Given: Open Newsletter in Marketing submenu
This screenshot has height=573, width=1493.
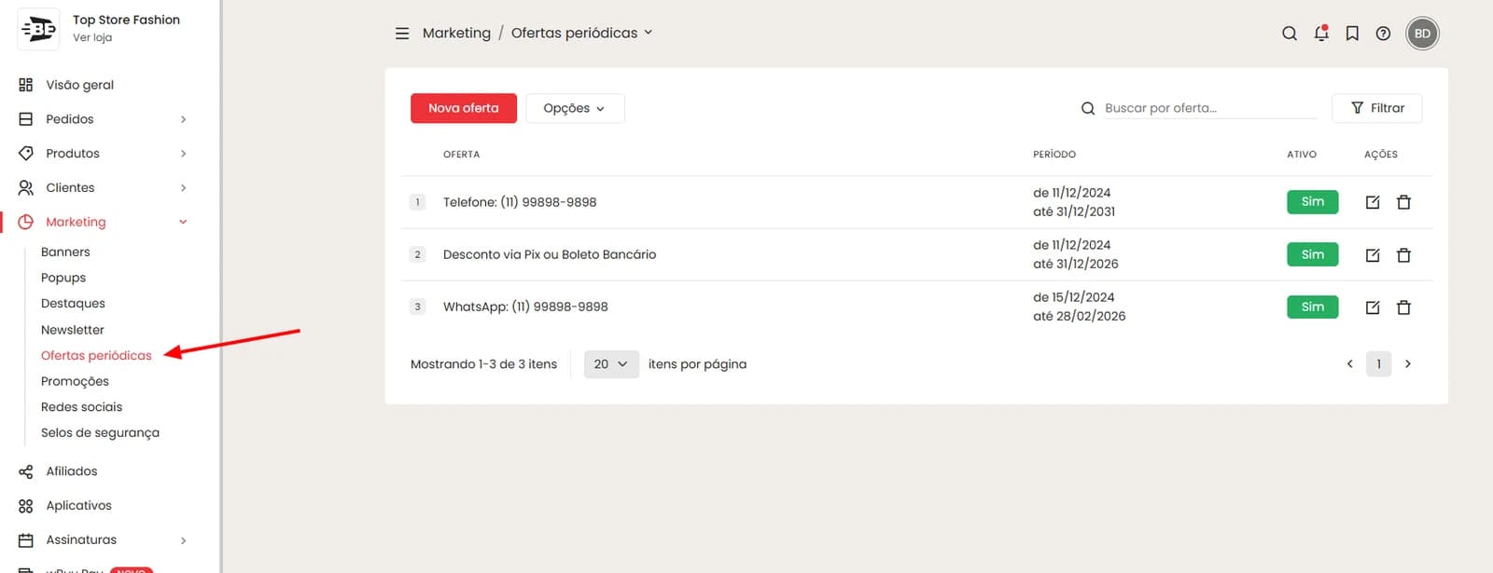Looking at the screenshot, I should point(73,330).
